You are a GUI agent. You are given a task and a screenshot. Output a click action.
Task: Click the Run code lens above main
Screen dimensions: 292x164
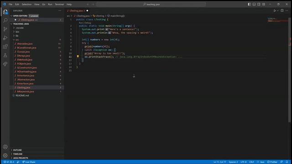click(x=81, y=23)
